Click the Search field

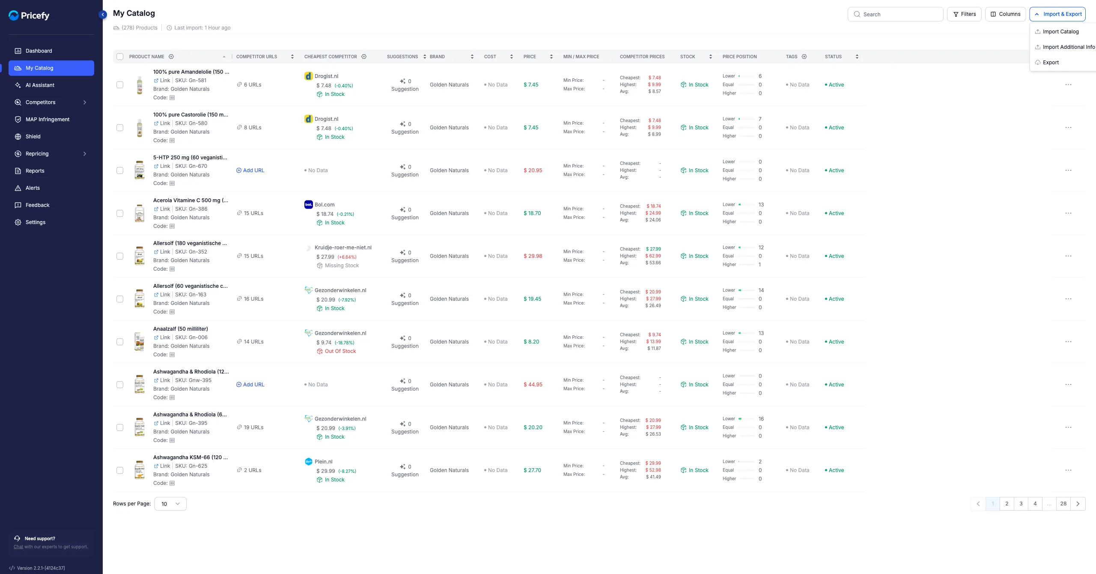click(895, 14)
